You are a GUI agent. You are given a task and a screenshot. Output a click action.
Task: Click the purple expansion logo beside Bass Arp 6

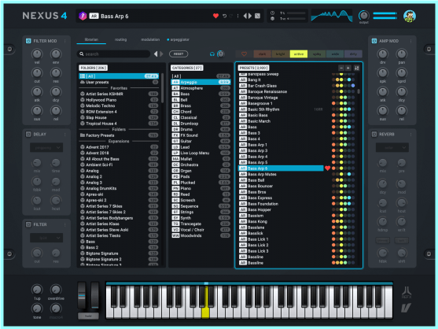[x=83, y=16]
